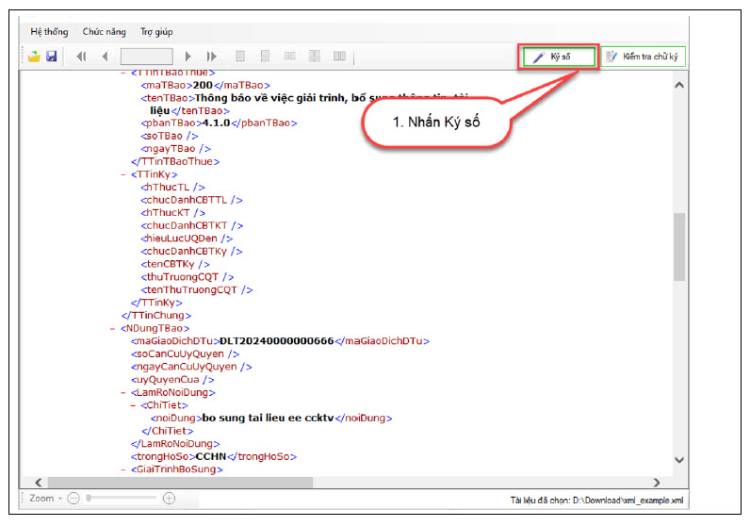Click the Kiểm tra chữ ký button
The height and width of the screenshot is (526, 750).
click(644, 57)
